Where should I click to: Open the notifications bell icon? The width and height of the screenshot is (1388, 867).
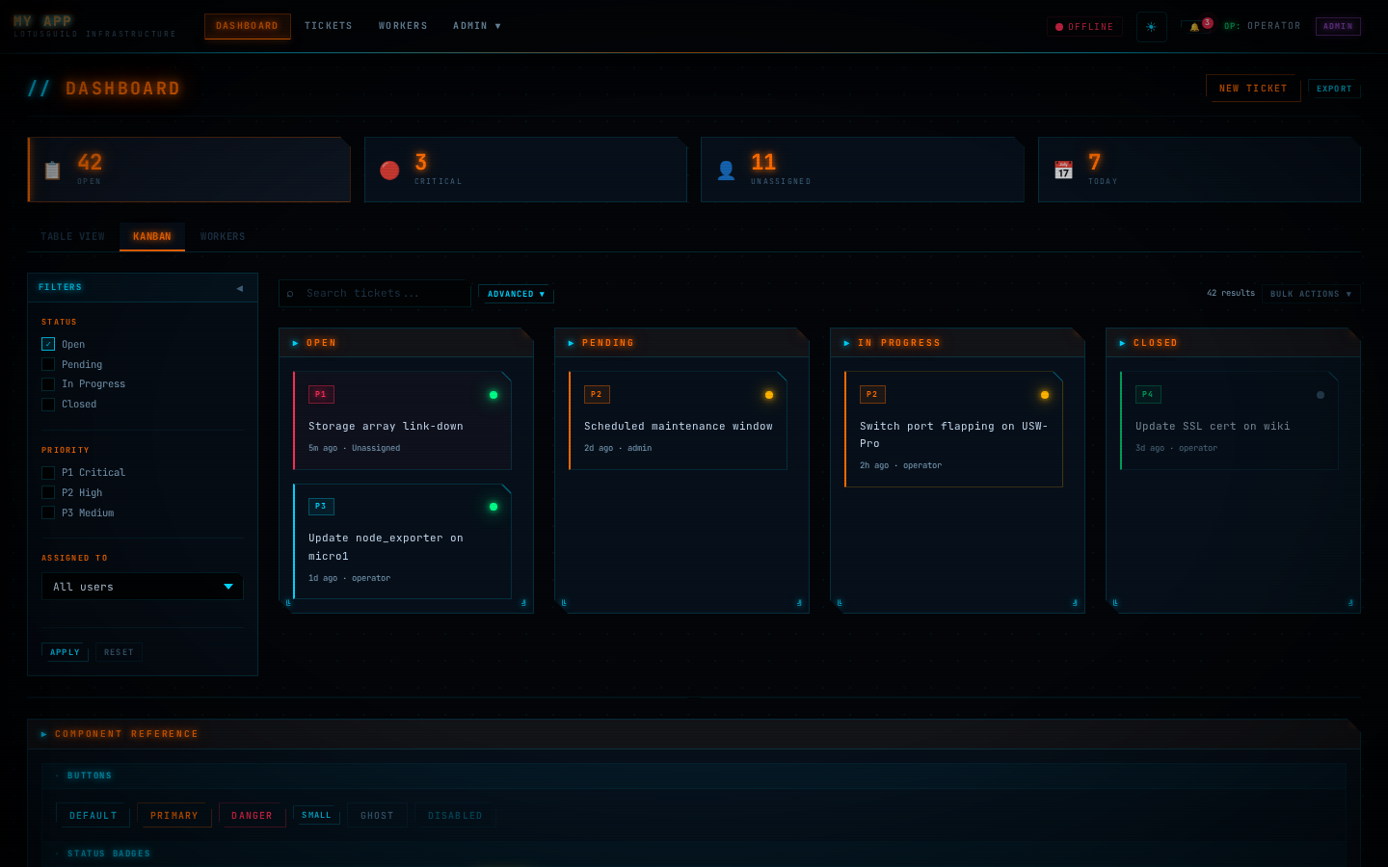(x=1194, y=27)
